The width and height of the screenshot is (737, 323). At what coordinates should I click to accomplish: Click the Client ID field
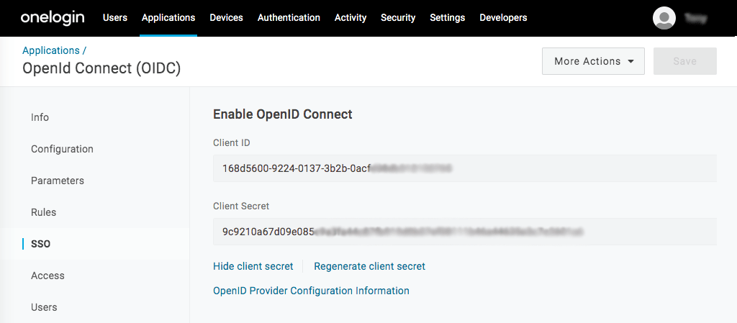coord(464,168)
